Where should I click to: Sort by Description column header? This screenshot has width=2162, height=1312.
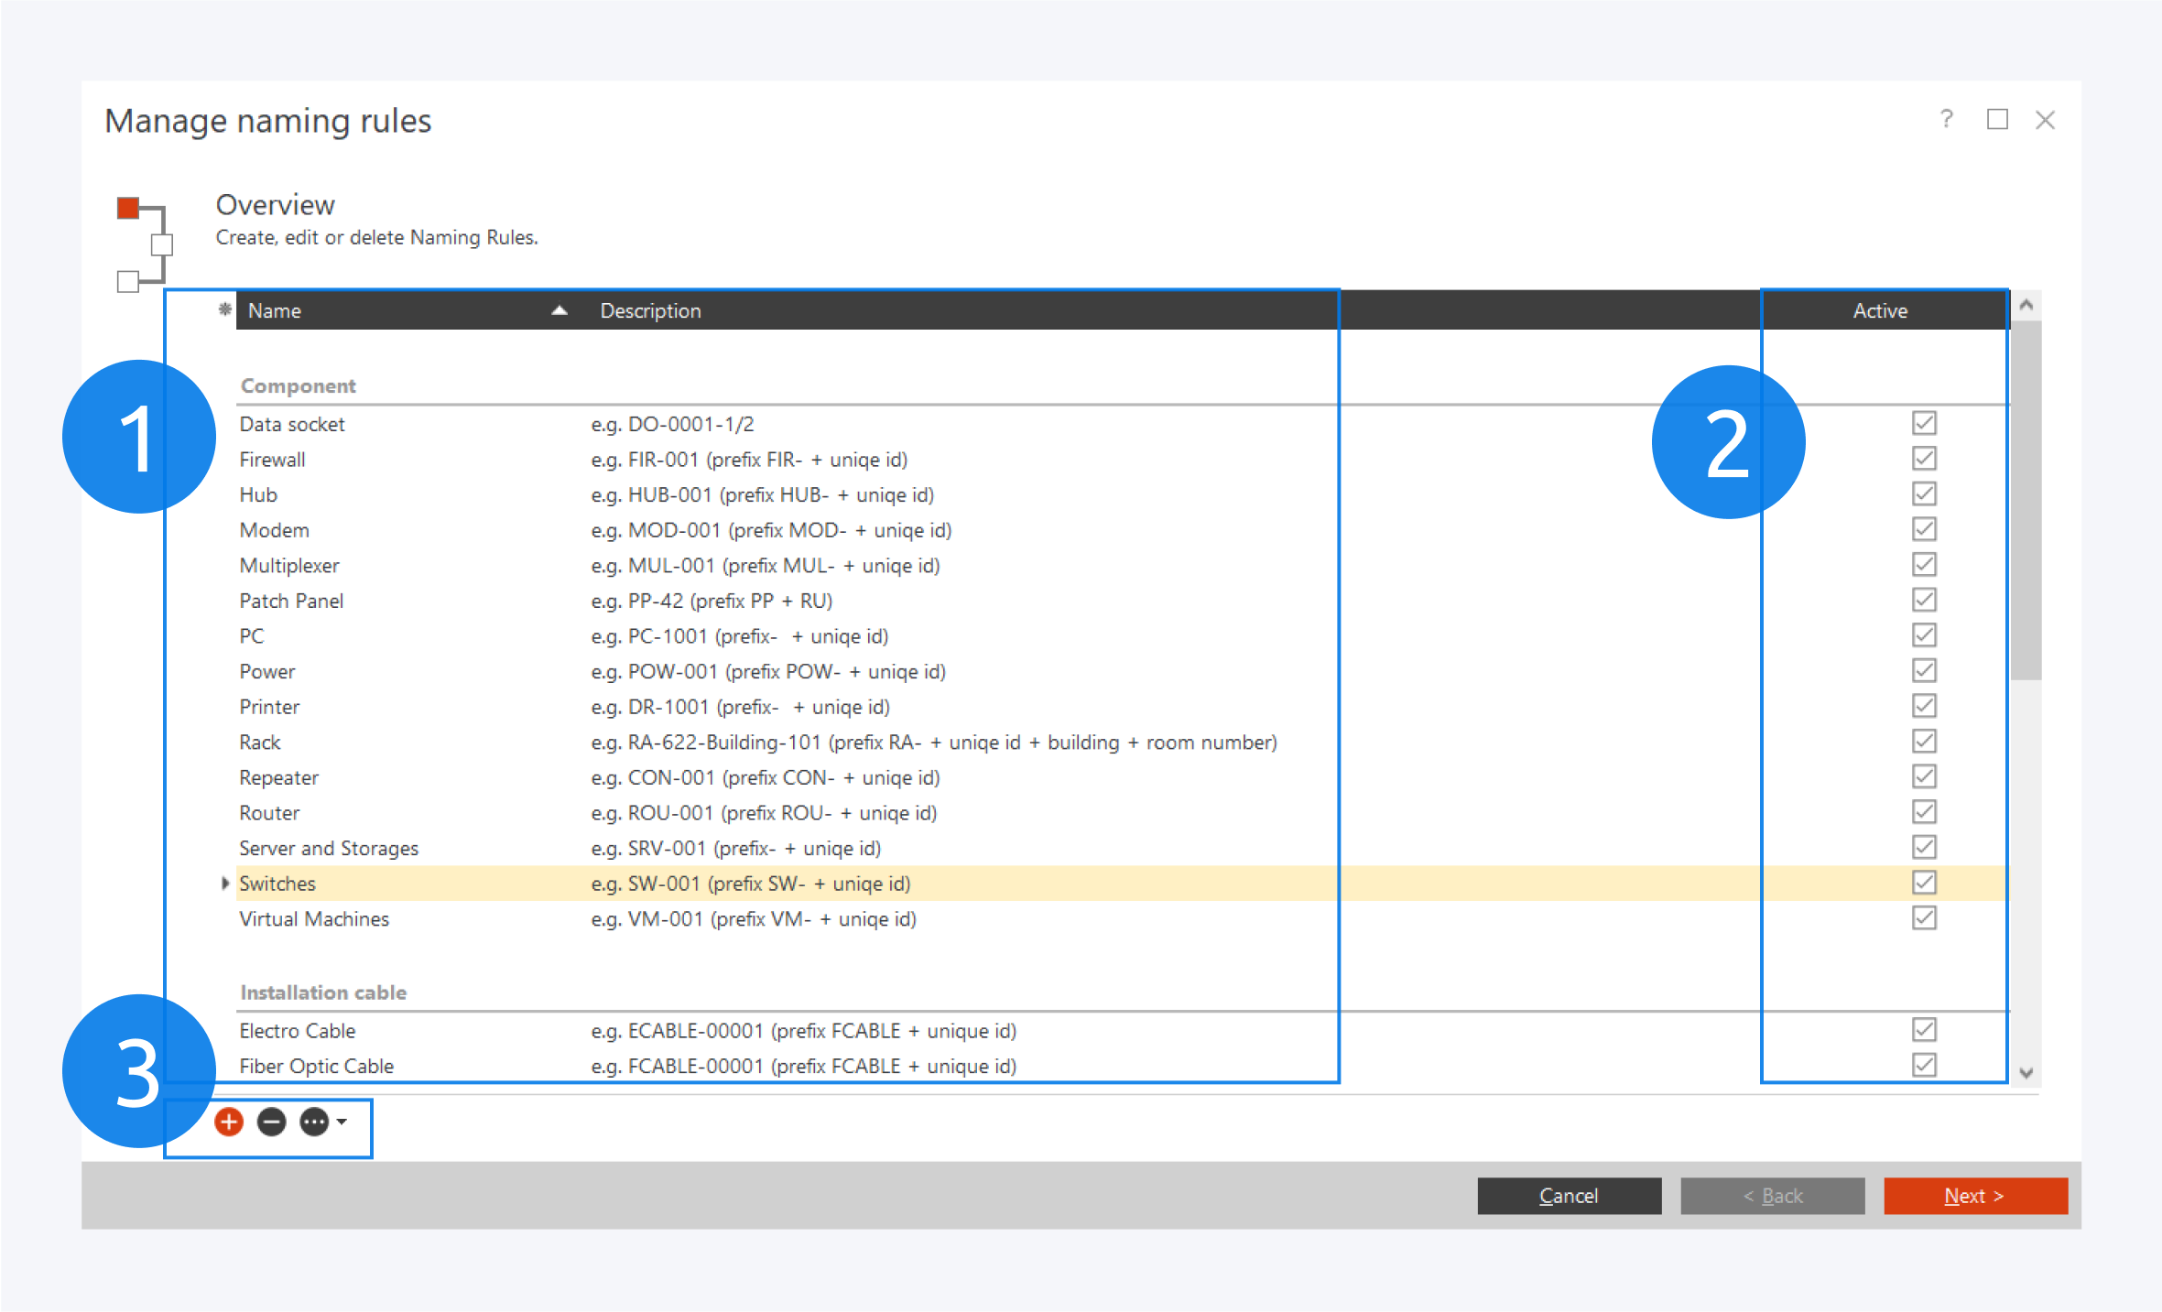point(650,310)
